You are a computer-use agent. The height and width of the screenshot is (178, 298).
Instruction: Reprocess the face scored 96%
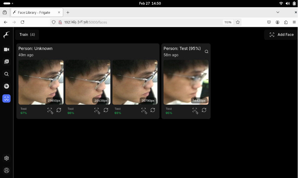[106, 110]
